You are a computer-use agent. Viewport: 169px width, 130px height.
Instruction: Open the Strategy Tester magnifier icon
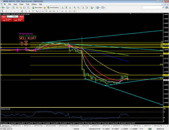point(28,8)
